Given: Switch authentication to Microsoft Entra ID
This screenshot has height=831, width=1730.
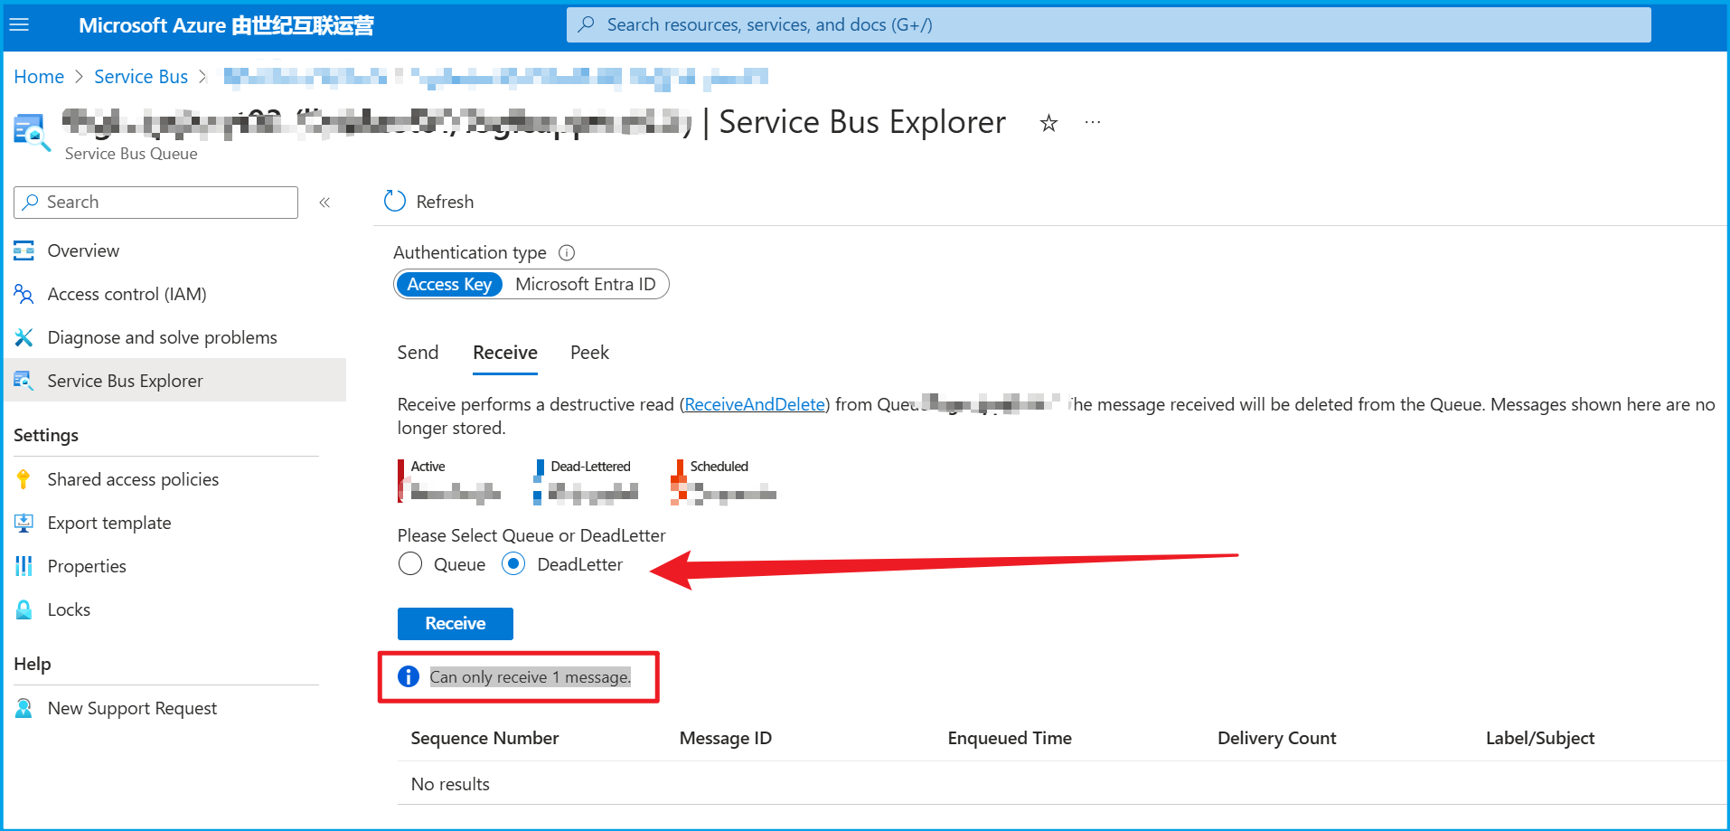Looking at the screenshot, I should point(585,284).
